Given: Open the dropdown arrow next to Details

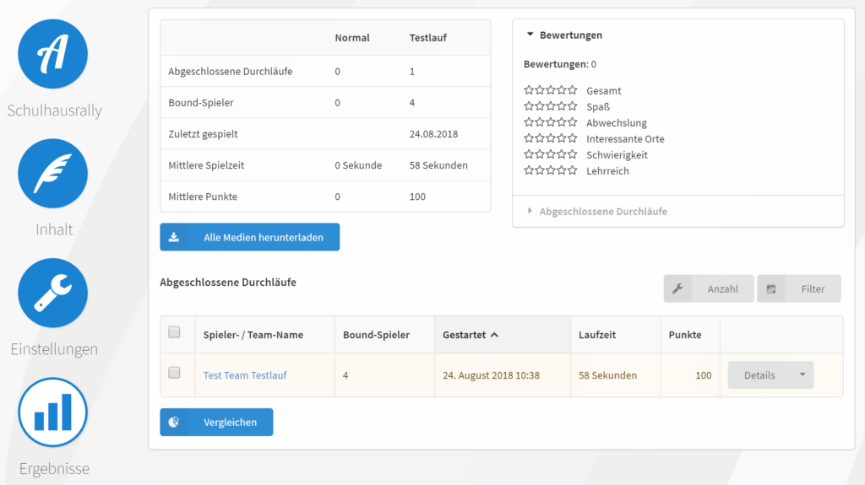Looking at the screenshot, I should (802, 375).
